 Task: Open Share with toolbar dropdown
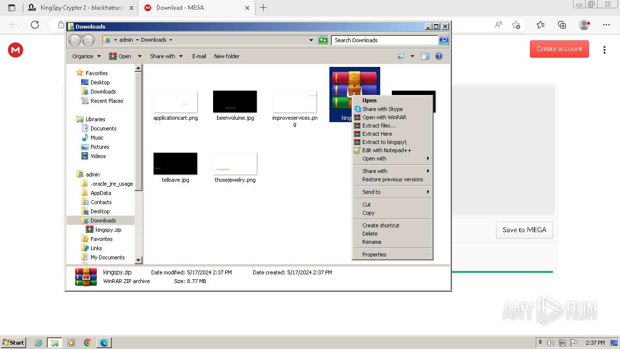(166, 56)
